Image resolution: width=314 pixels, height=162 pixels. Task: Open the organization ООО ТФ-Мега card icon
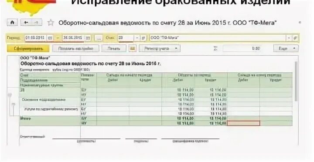pyautogui.click(x=295, y=38)
